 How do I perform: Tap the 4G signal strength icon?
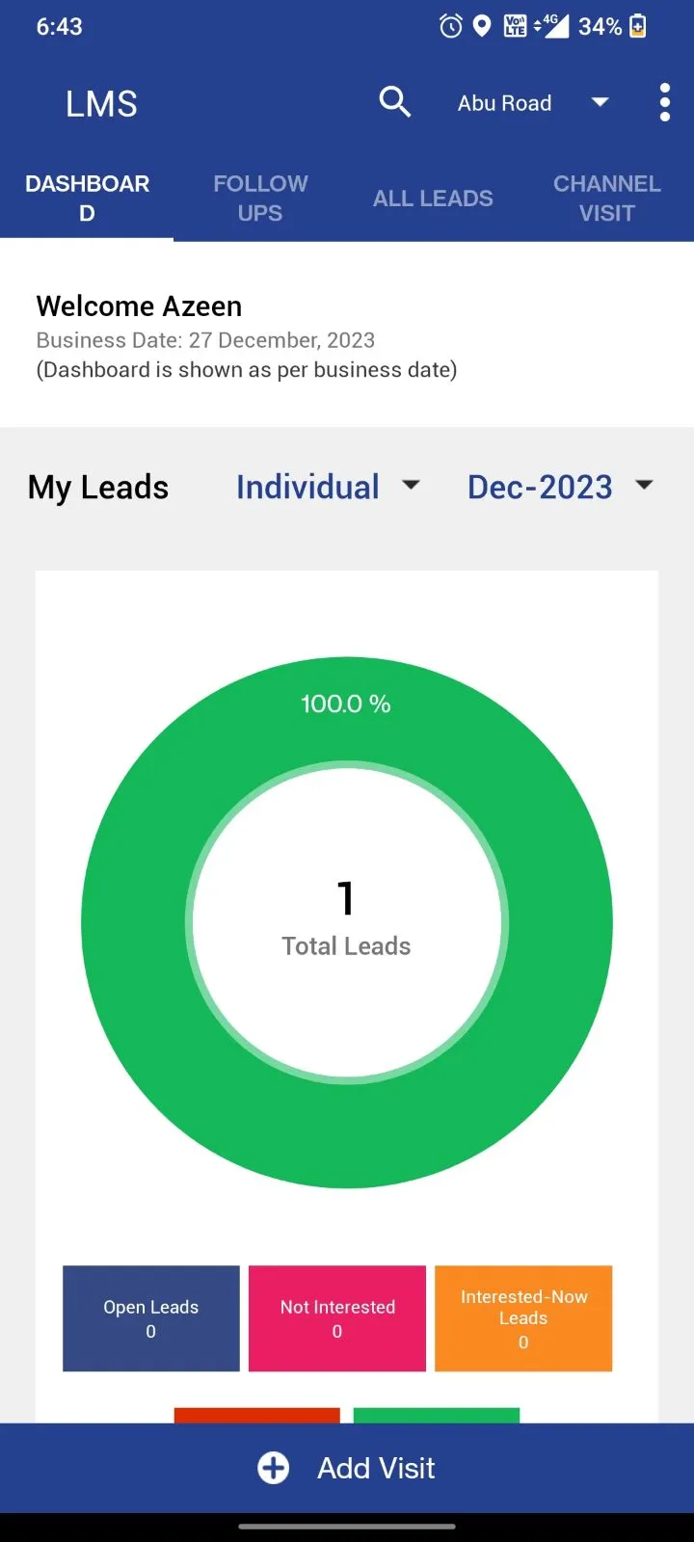tap(552, 26)
